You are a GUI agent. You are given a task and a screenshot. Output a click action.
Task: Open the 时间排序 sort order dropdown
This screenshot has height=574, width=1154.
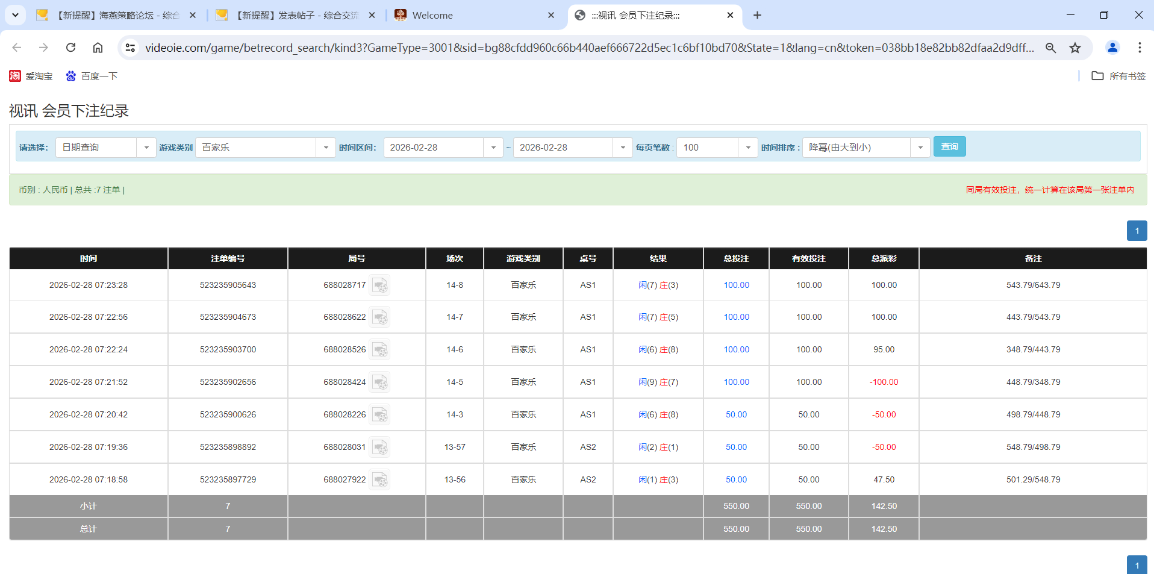pos(920,147)
